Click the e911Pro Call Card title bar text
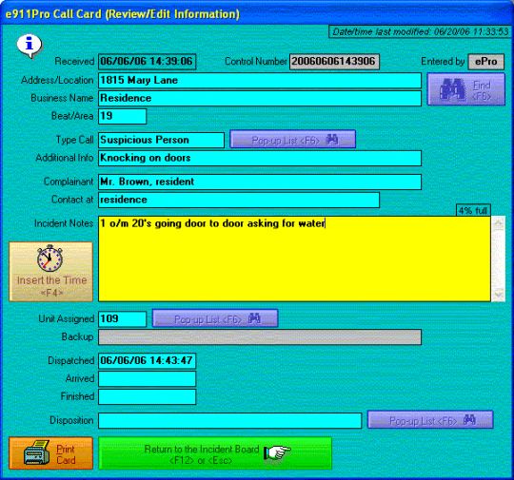This screenshot has width=514, height=480. pos(122,14)
